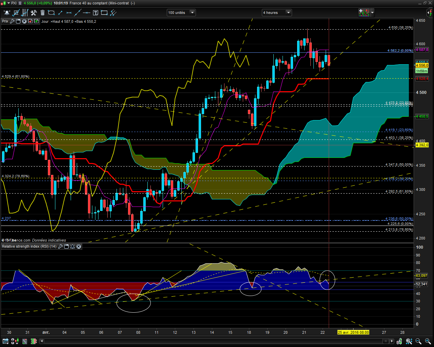Open RSI indicator wrench settings

[60, 246]
